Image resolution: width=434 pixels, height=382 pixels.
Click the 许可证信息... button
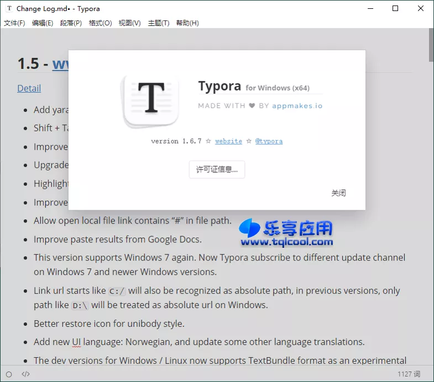tap(217, 169)
